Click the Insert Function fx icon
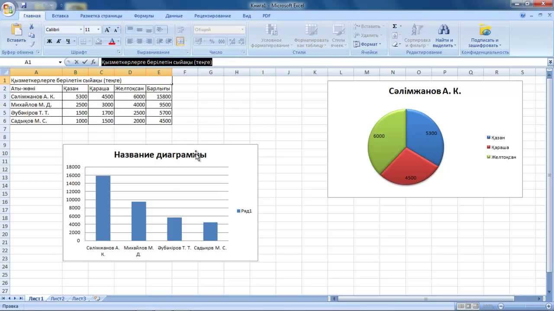The image size is (554, 311). (93, 62)
